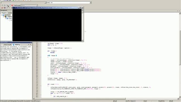Click console window scroll up arrow
This screenshot has height=102, width=181.
[x=82, y=10]
